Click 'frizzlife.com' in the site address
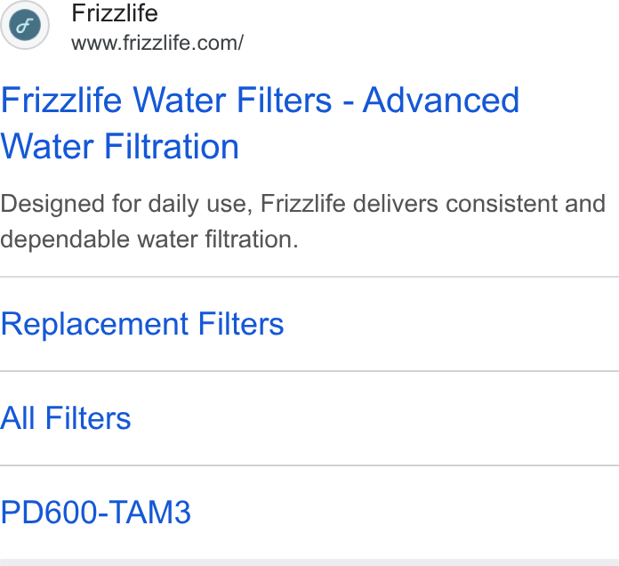 pos(183,43)
